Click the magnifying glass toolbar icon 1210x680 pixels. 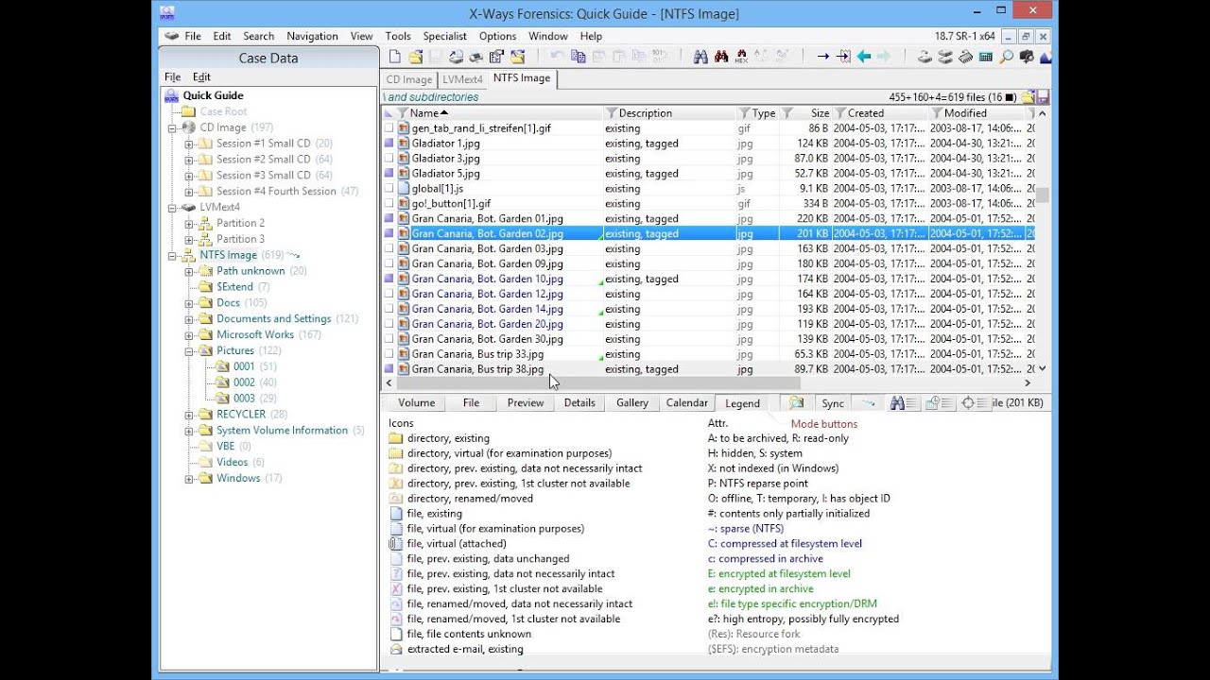[x=1007, y=57]
